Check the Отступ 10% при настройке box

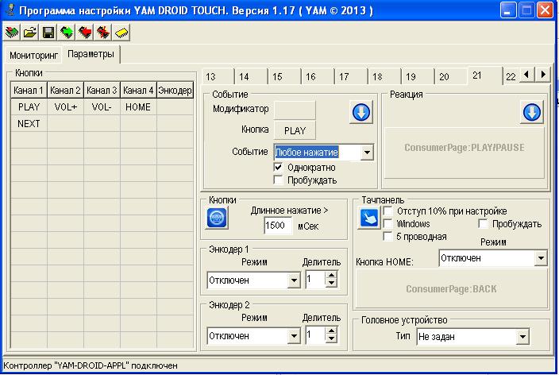[387, 211]
